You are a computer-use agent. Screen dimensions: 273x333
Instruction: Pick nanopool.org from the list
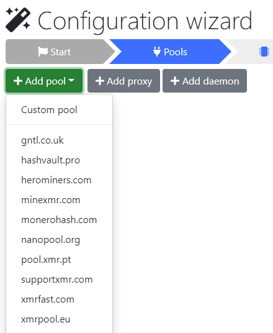coord(59,240)
